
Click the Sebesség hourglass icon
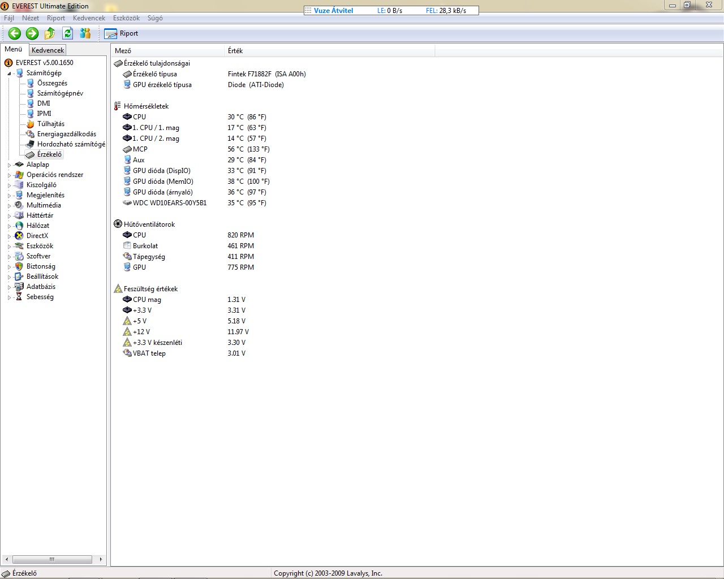pyautogui.click(x=19, y=297)
